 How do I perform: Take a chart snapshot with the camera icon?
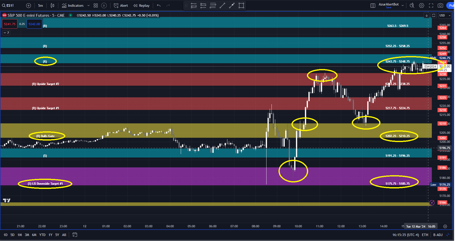pyautogui.click(x=440, y=6)
